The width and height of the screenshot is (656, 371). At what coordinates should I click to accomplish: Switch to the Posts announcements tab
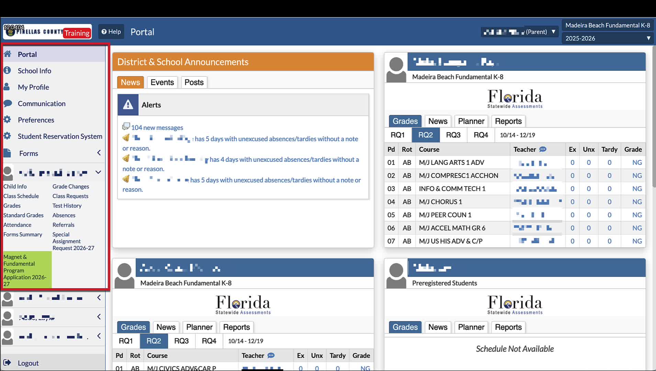[x=194, y=82]
